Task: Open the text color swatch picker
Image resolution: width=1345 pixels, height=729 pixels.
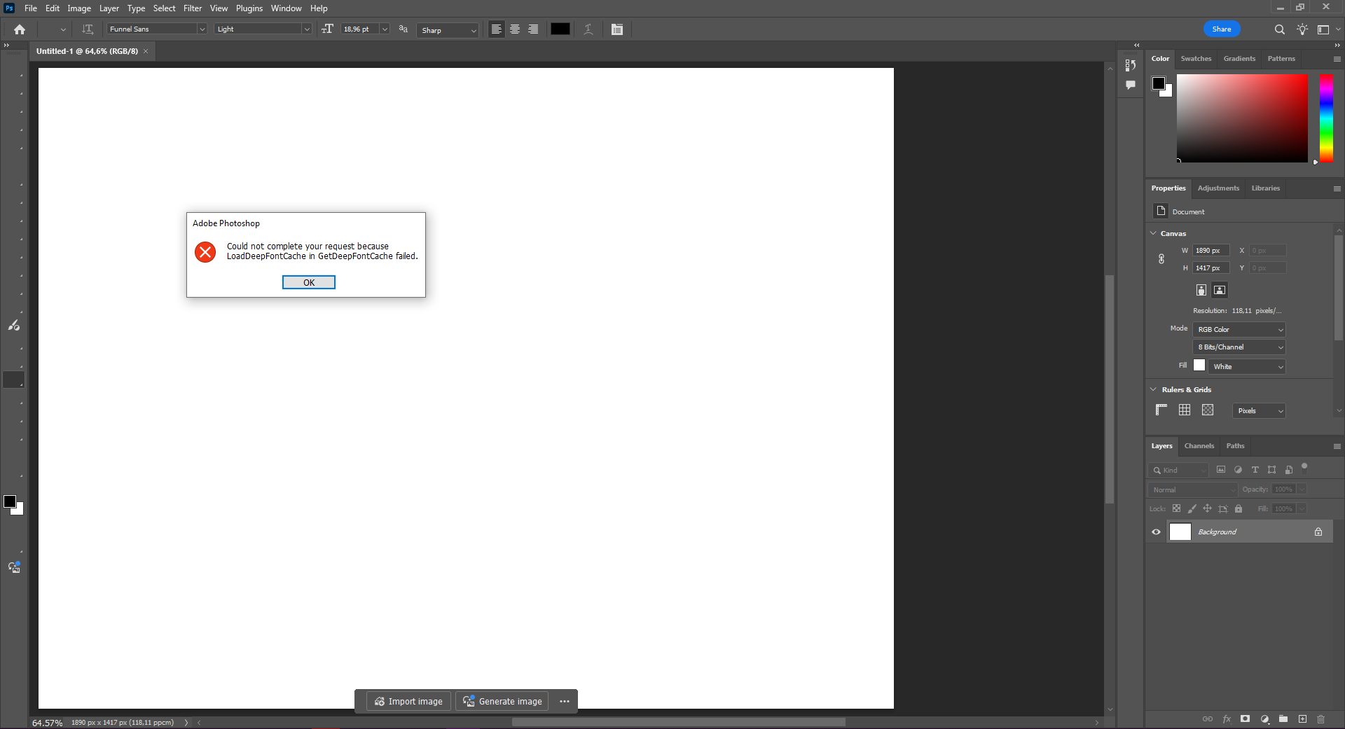Action: [x=560, y=29]
